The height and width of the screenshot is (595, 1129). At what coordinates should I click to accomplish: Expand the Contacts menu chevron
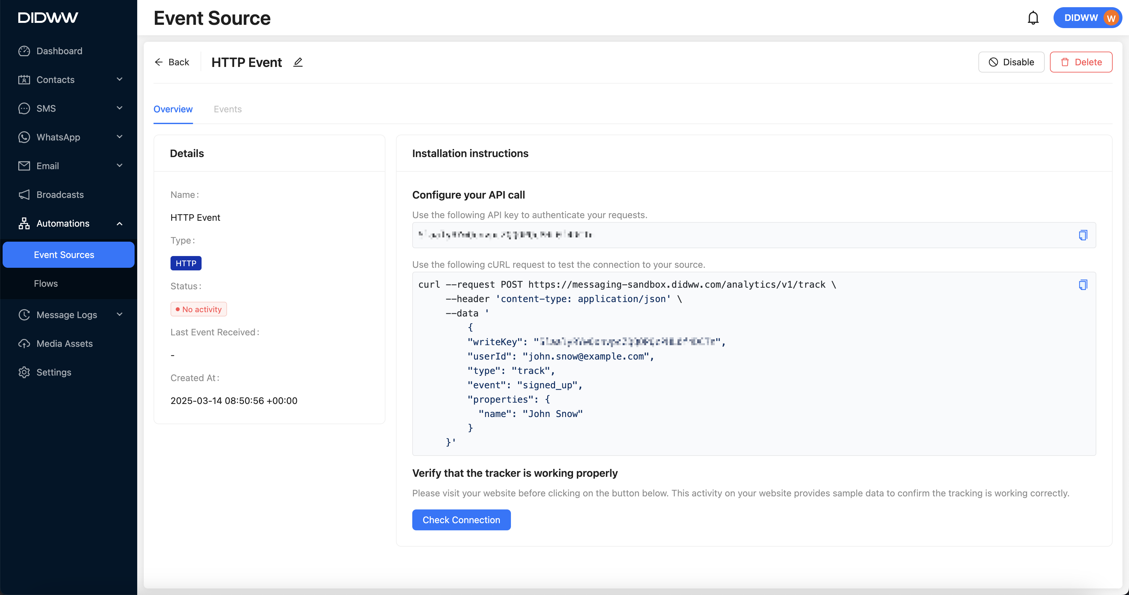(119, 79)
